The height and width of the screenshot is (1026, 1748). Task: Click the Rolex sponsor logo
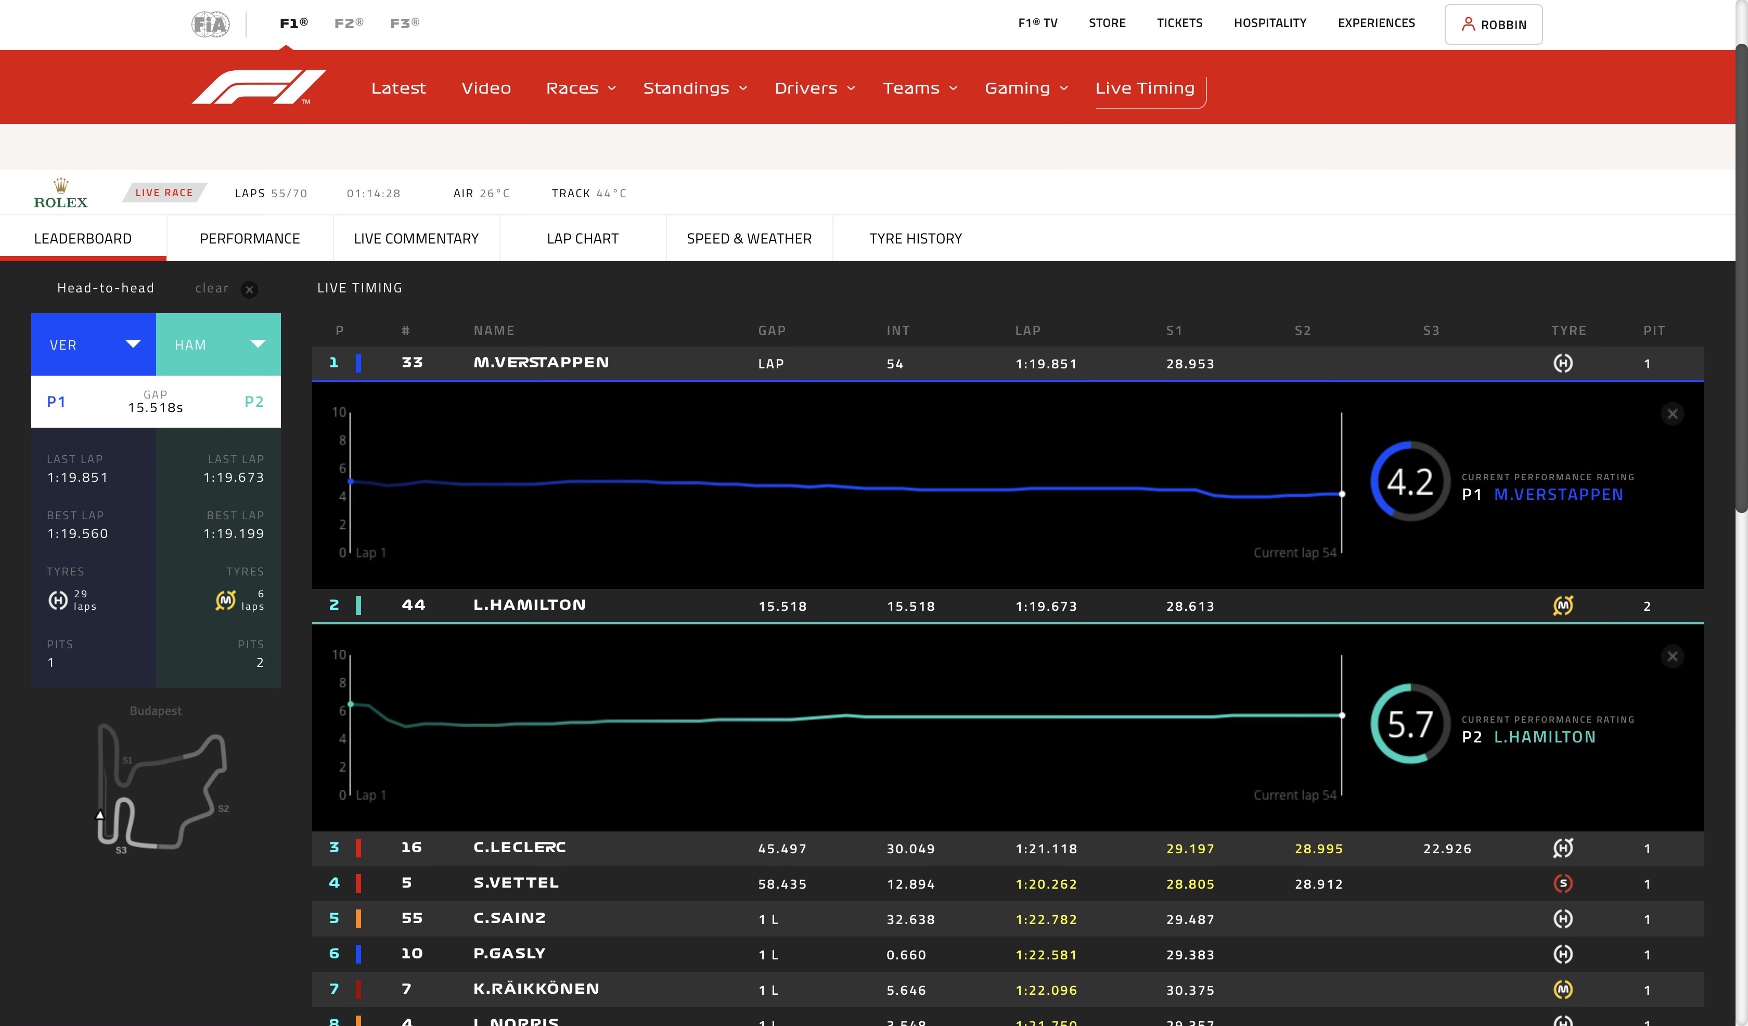[x=61, y=194]
